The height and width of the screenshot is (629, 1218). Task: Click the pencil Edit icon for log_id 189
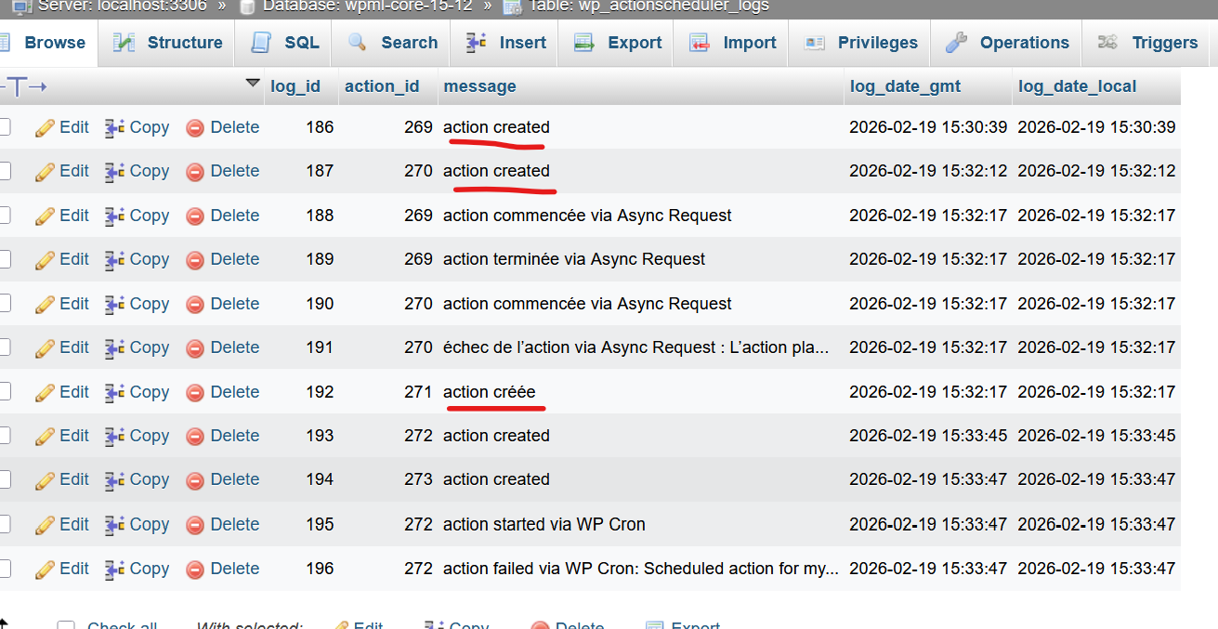(46, 259)
